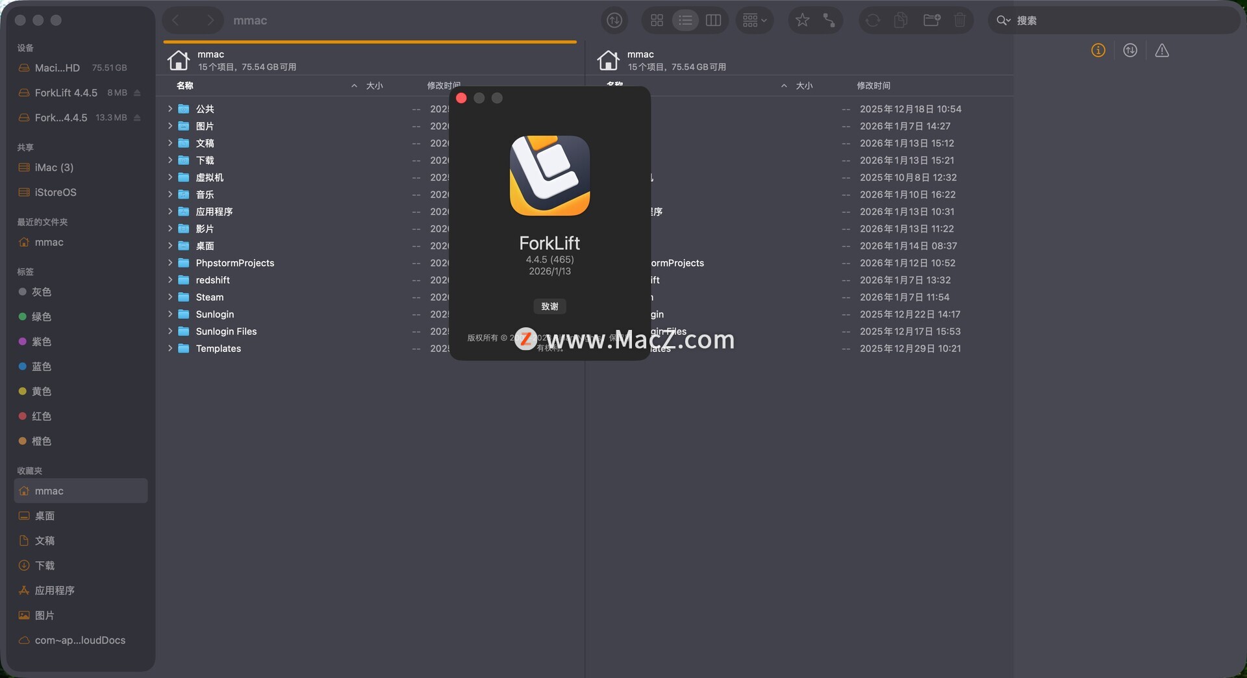Screen dimensions: 1247x678
Task: Show the info inspector tab
Action: (x=1098, y=51)
